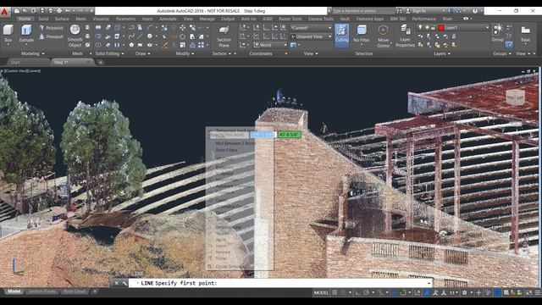This screenshot has width=542, height=305.
Task: Click the plus button for new drawing tab
Action: (x=101, y=62)
